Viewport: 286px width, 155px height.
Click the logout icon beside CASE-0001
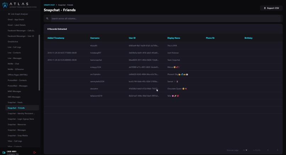click(35, 152)
